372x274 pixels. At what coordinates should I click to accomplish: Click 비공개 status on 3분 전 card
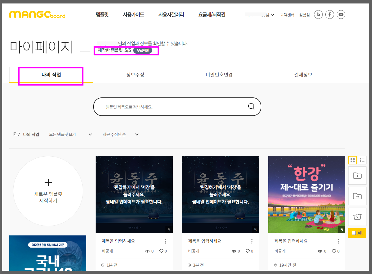[x=194, y=251]
